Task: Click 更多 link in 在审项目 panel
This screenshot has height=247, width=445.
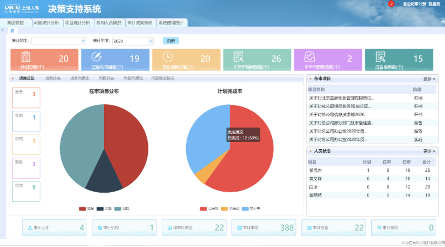Action: tap(429, 79)
